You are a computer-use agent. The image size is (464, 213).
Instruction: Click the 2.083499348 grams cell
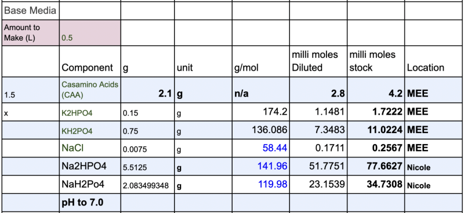click(147, 184)
